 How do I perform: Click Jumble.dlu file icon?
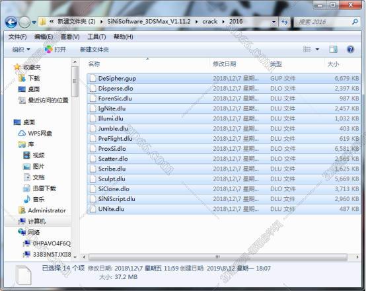coord(93,128)
